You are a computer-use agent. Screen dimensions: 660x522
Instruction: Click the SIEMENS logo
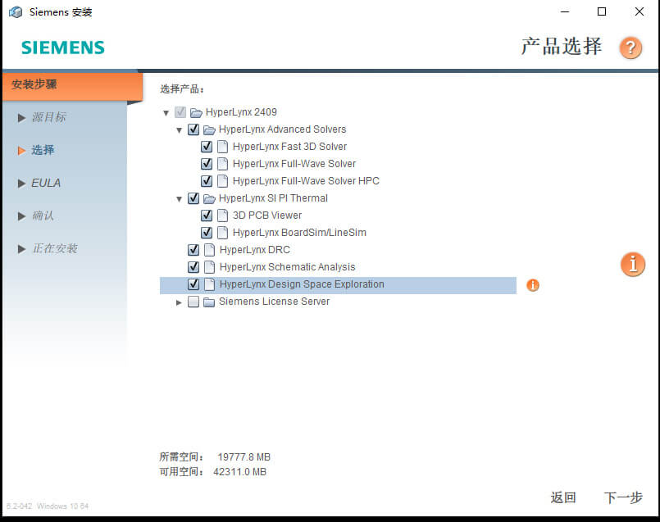coord(62,48)
